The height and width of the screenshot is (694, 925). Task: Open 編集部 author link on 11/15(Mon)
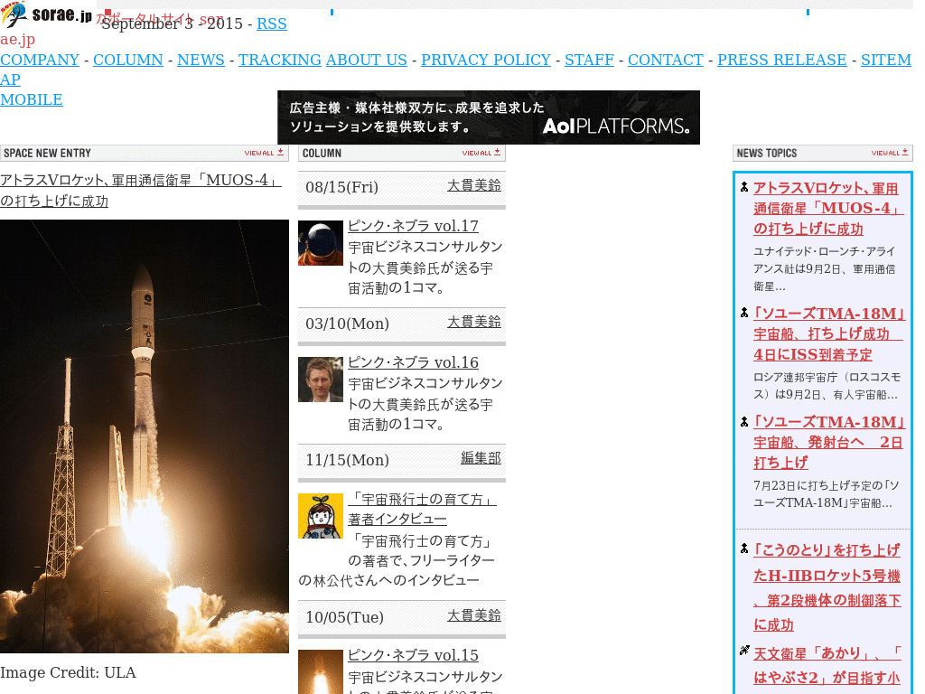point(481,458)
